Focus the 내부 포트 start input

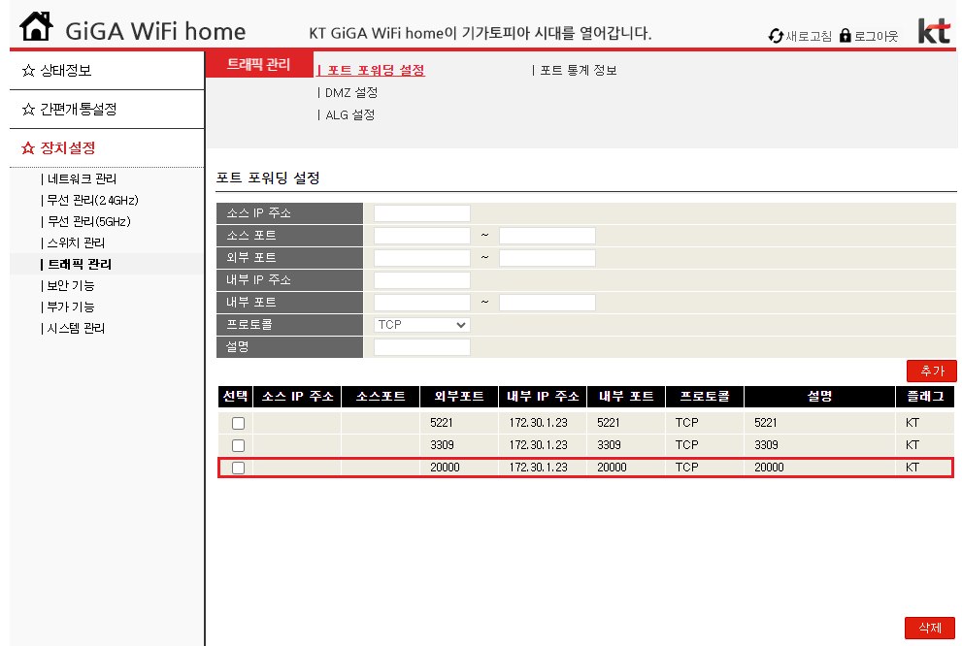pyautogui.click(x=422, y=303)
